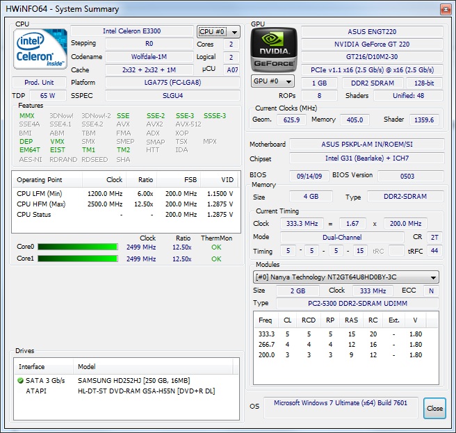This screenshot has width=456, height=433.
Task: Click the BIOS date 09/14/09
Action: pyautogui.click(x=309, y=177)
